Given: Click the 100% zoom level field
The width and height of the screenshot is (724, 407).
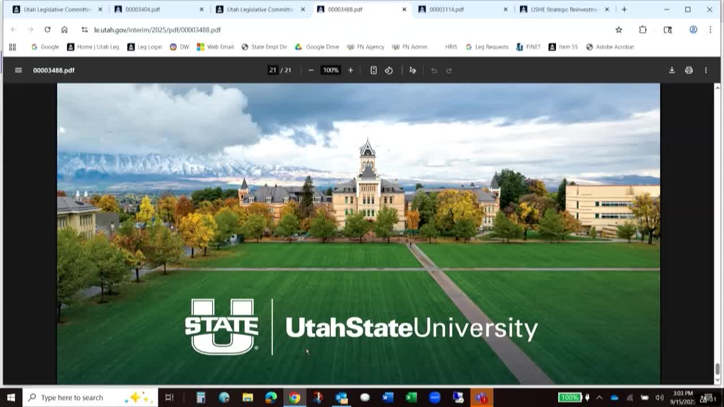Looking at the screenshot, I should (330, 70).
